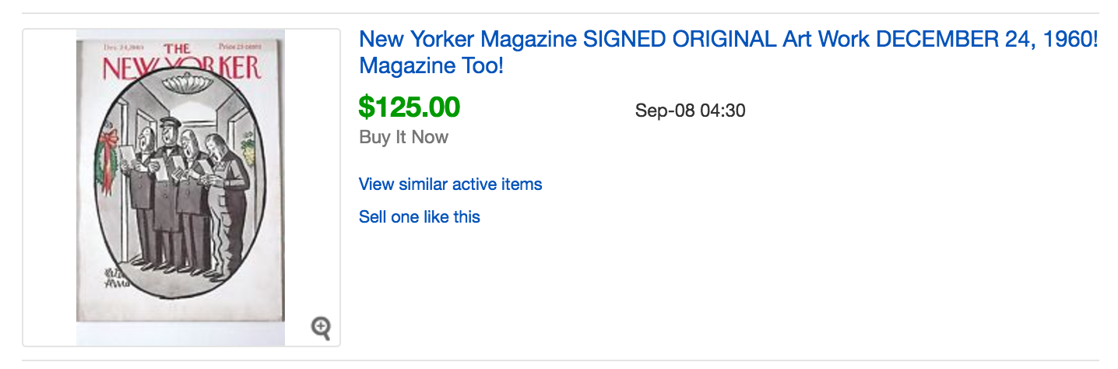The width and height of the screenshot is (1118, 369).
Task: Click the $125.00 sold price
Action: [x=409, y=107]
